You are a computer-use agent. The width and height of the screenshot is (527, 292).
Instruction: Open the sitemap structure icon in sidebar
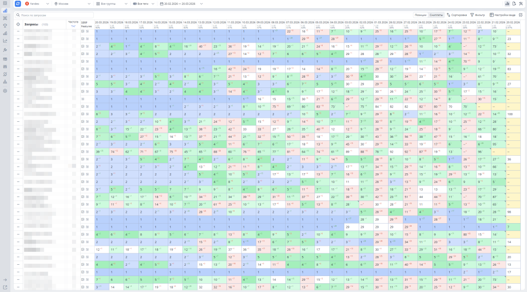click(x=5, y=82)
